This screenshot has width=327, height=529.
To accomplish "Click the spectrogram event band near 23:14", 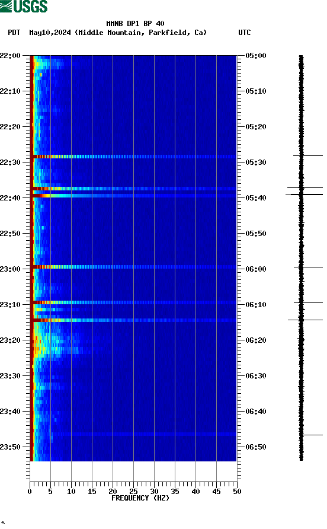I will tap(133, 320).
